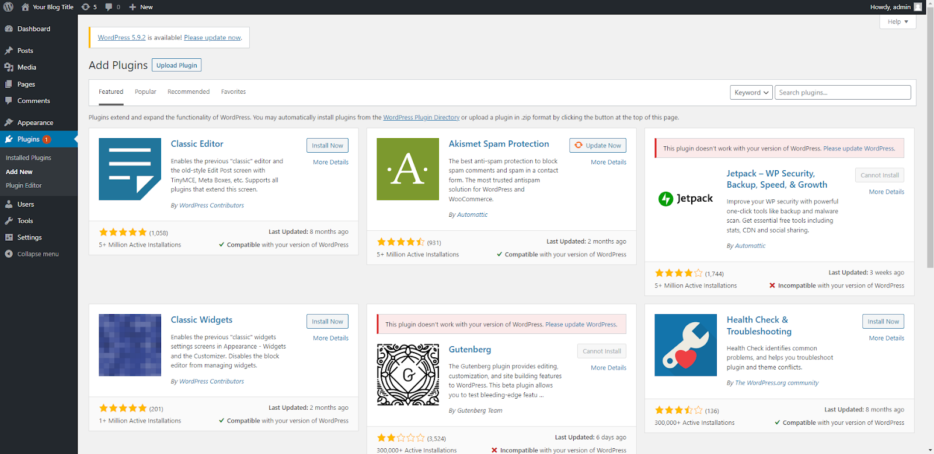
Task: Open the Jetpack logo thumbnail
Action: point(685,199)
